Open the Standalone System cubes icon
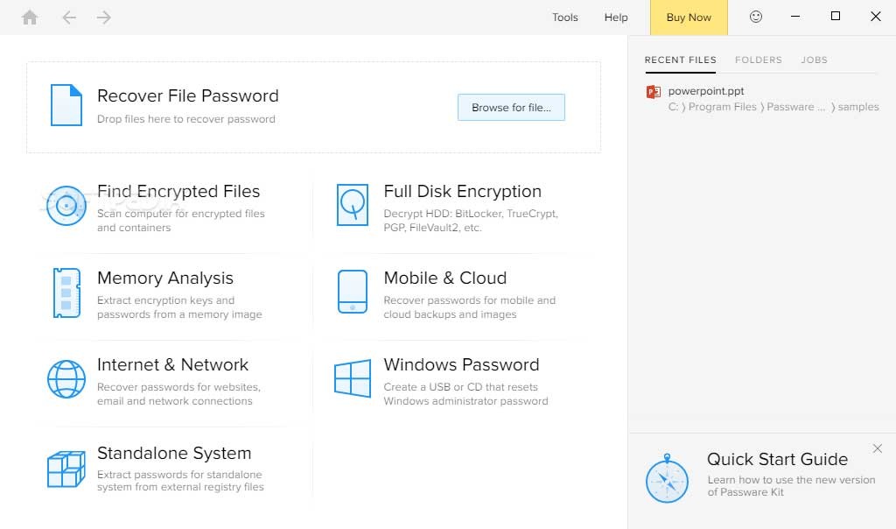Image resolution: width=896 pixels, height=529 pixels. tap(66, 469)
